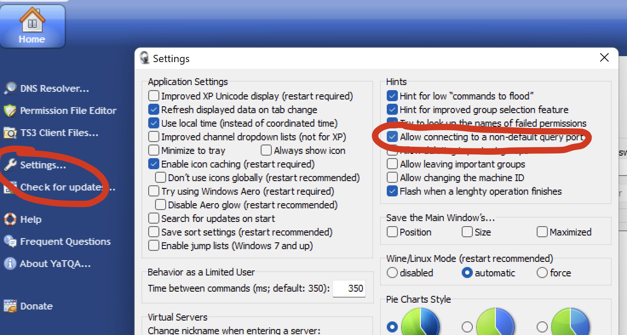Enable the Minimize to tray checkbox
627x335 pixels.
tap(154, 150)
